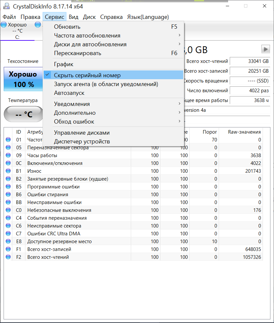Click the status orb of attribute B2
Image resolution: width=274 pixels, height=323 pixels.
(8, 179)
